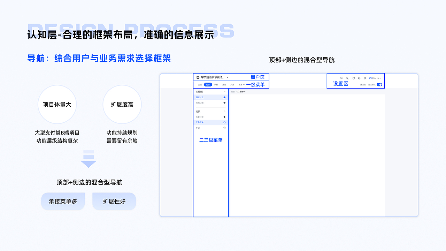
Task: Collapse the 收藏(5) section in sidebar
Action: 224,91
